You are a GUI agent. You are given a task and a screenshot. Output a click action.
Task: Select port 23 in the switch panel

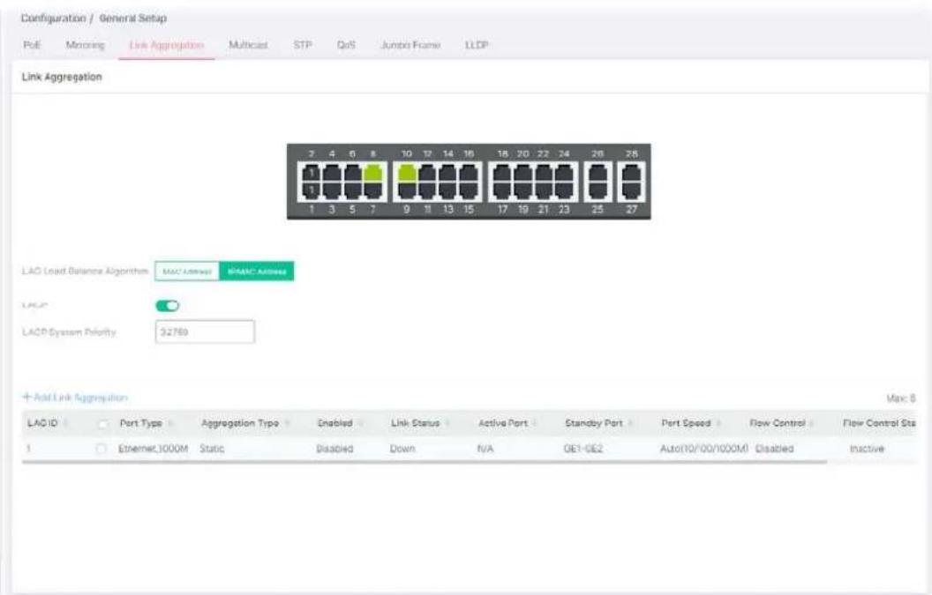[x=564, y=190]
